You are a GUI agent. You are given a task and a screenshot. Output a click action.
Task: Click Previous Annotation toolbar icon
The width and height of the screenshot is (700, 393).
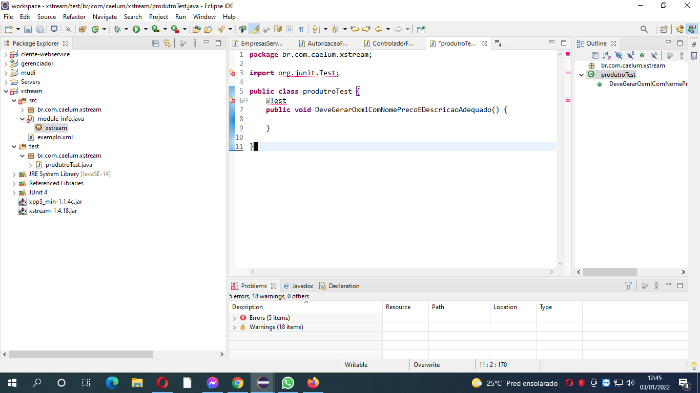[335, 29]
